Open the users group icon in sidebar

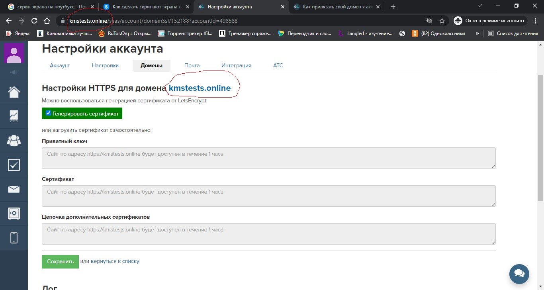[14, 140]
